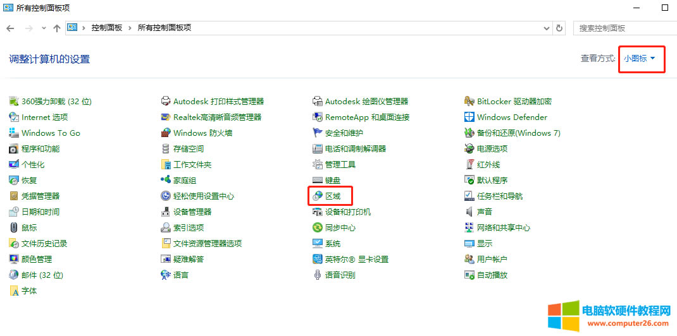Click the 家庭组 icon
The image size is (677, 336).
[x=166, y=181]
